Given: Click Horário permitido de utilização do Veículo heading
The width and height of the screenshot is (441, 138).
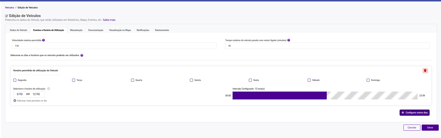Looking at the screenshot, I should (36, 71).
